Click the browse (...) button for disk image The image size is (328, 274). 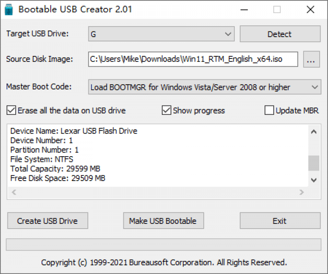(x=311, y=59)
